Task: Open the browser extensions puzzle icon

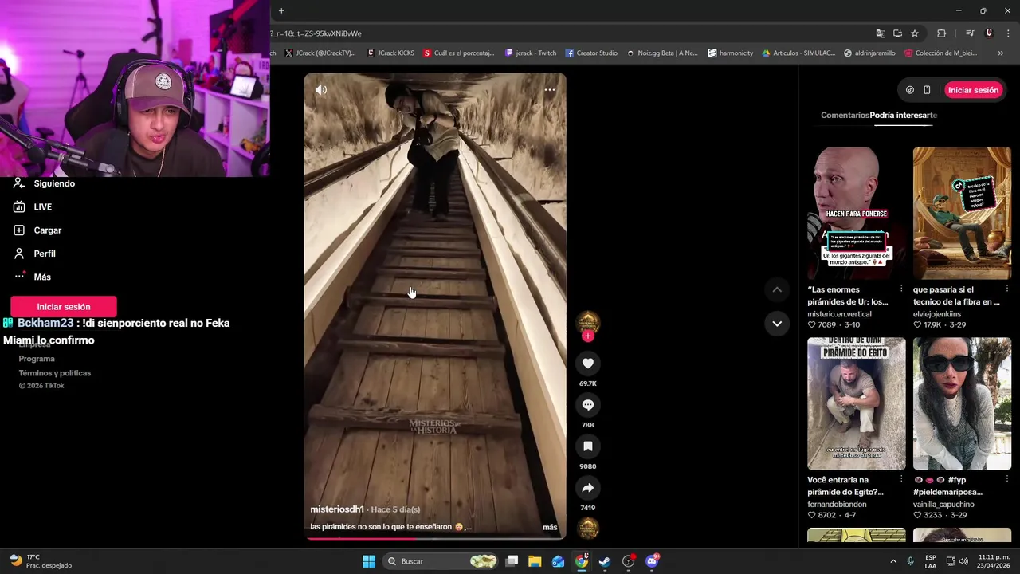Action: (942, 33)
